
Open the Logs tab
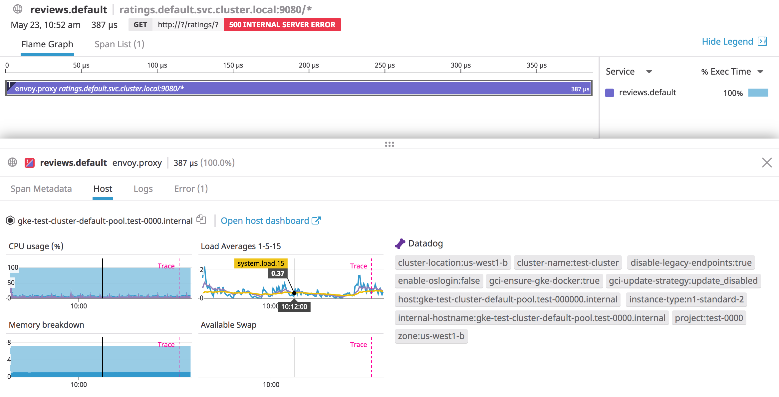[x=143, y=189]
